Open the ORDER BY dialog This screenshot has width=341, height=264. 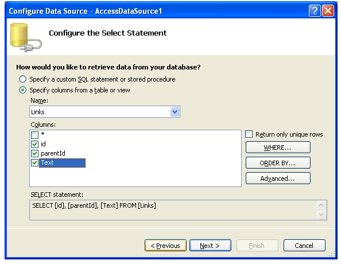click(278, 163)
